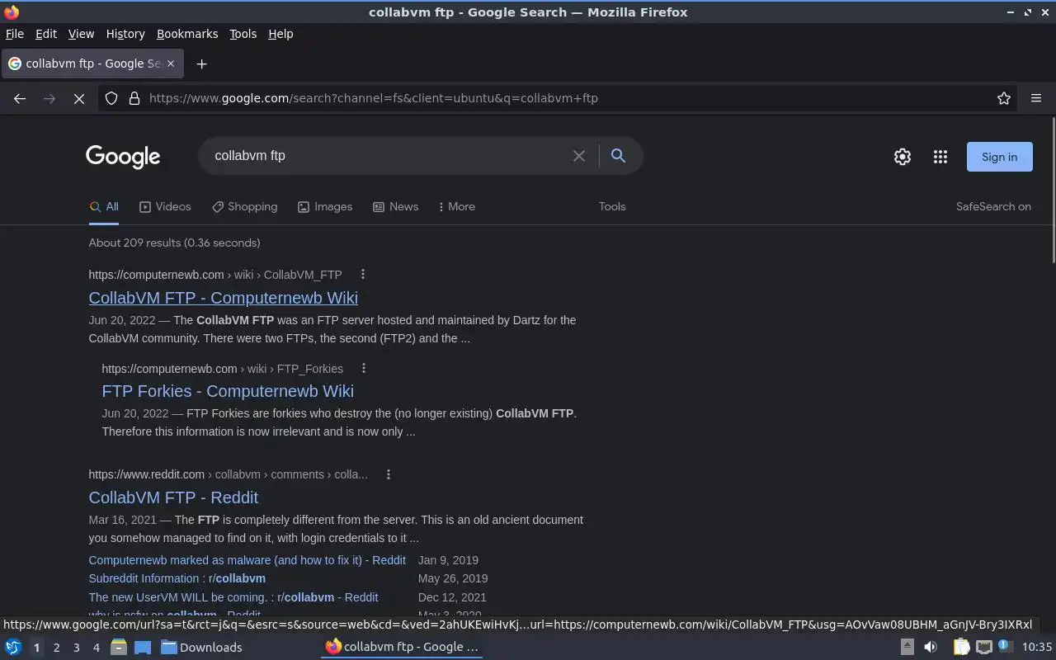
Task: Open network status tray icon
Action: (983, 648)
